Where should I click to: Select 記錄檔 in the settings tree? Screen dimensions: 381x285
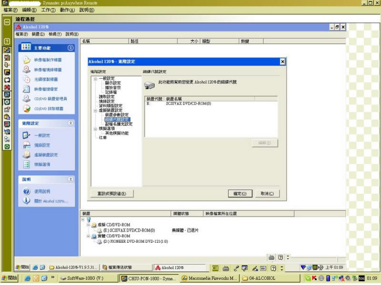click(111, 92)
